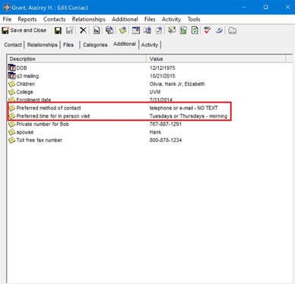The height and width of the screenshot is (284, 295).
Task: Sort by the Value column header
Action: pos(216,58)
